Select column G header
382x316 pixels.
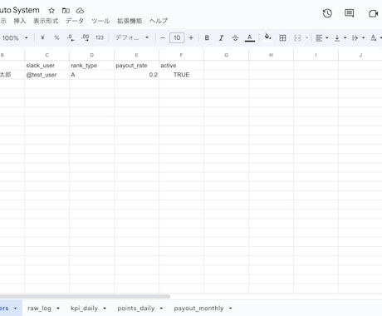point(226,55)
